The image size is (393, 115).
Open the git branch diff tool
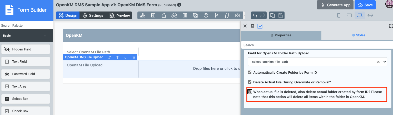[x=216, y=15]
